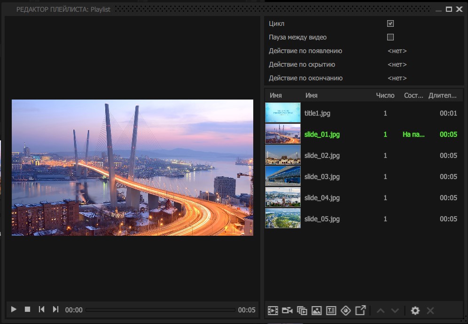Click the playback progress bar
468x324 pixels.
(161, 310)
